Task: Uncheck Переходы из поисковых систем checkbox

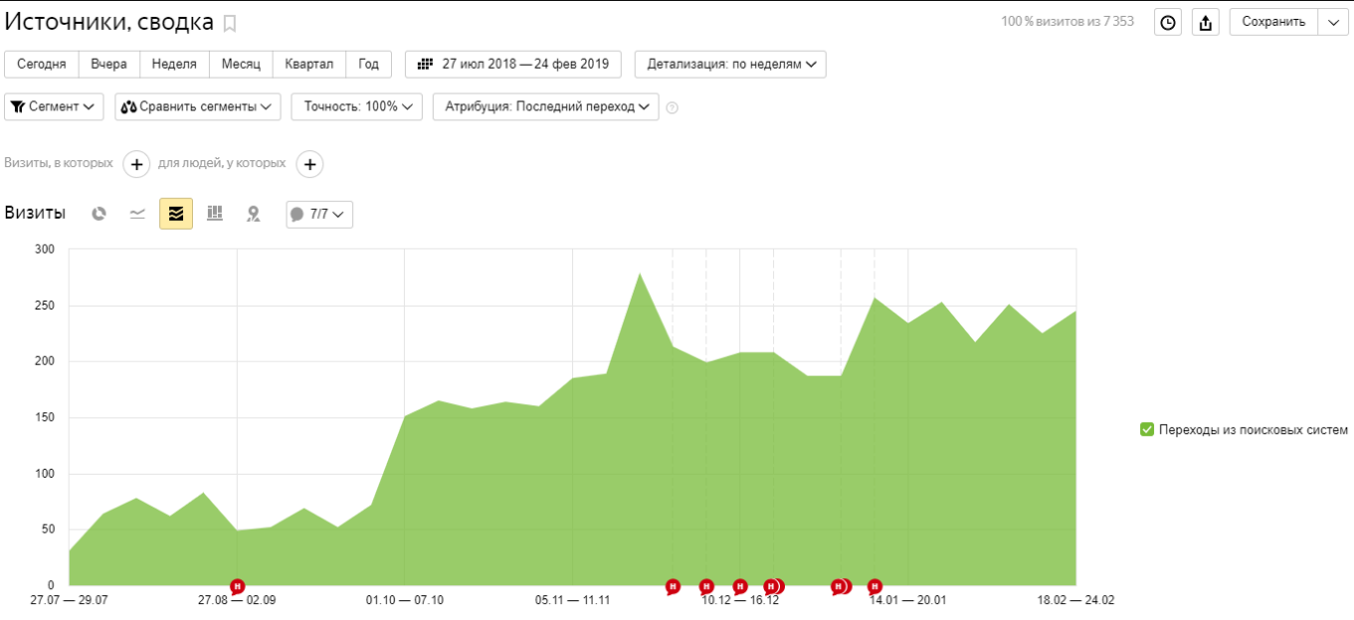Action: (x=1147, y=430)
